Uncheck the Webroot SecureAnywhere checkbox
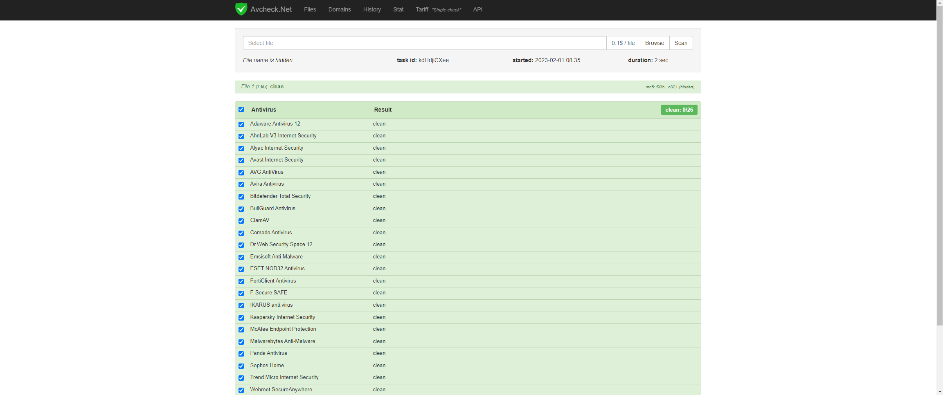Image resolution: width=943 pixels, height=395 pixels. [241, 390]
